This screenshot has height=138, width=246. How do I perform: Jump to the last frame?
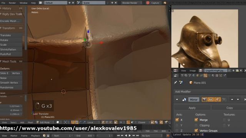[x=138, y=136]
